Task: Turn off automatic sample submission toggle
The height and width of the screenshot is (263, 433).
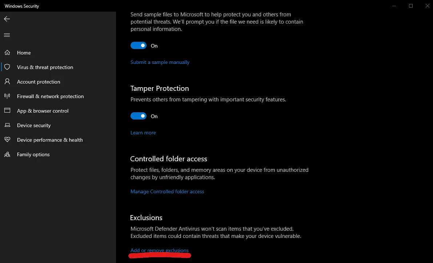Action: [x=139, y=45]
